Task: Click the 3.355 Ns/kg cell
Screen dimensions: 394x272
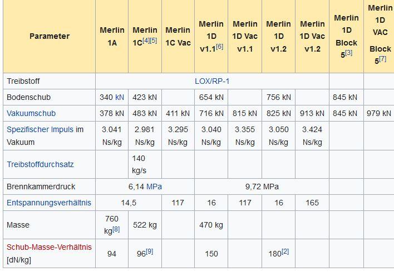Action: point(245,136)
